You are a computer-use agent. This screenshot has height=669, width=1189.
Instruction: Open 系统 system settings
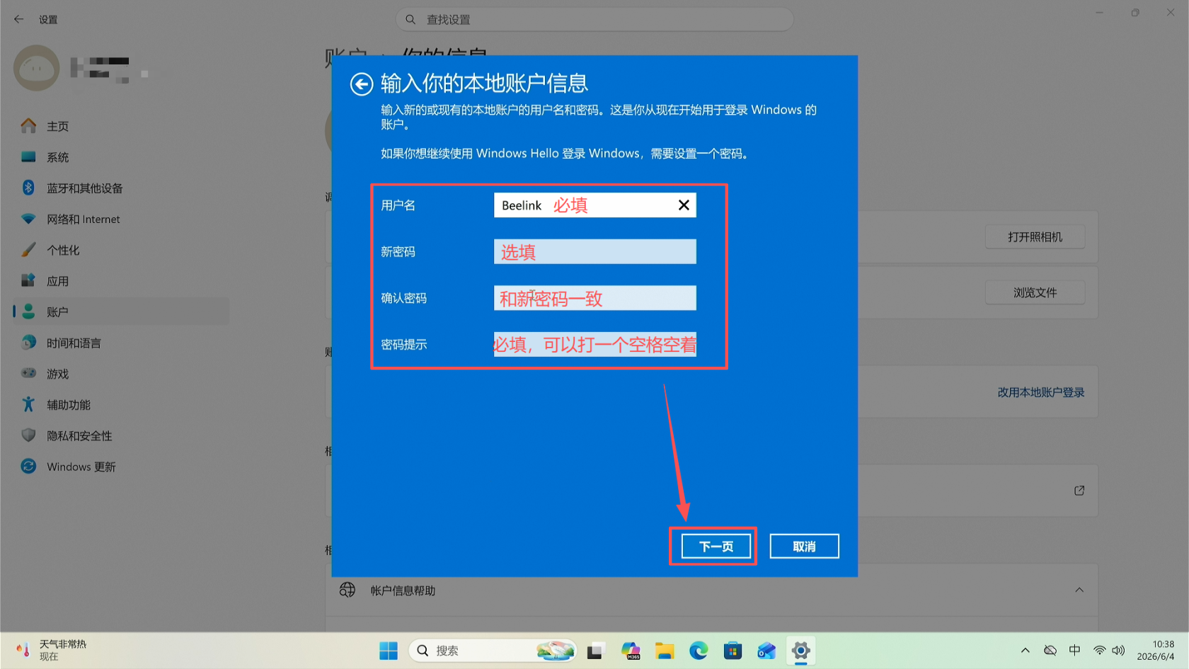[120, 157]
